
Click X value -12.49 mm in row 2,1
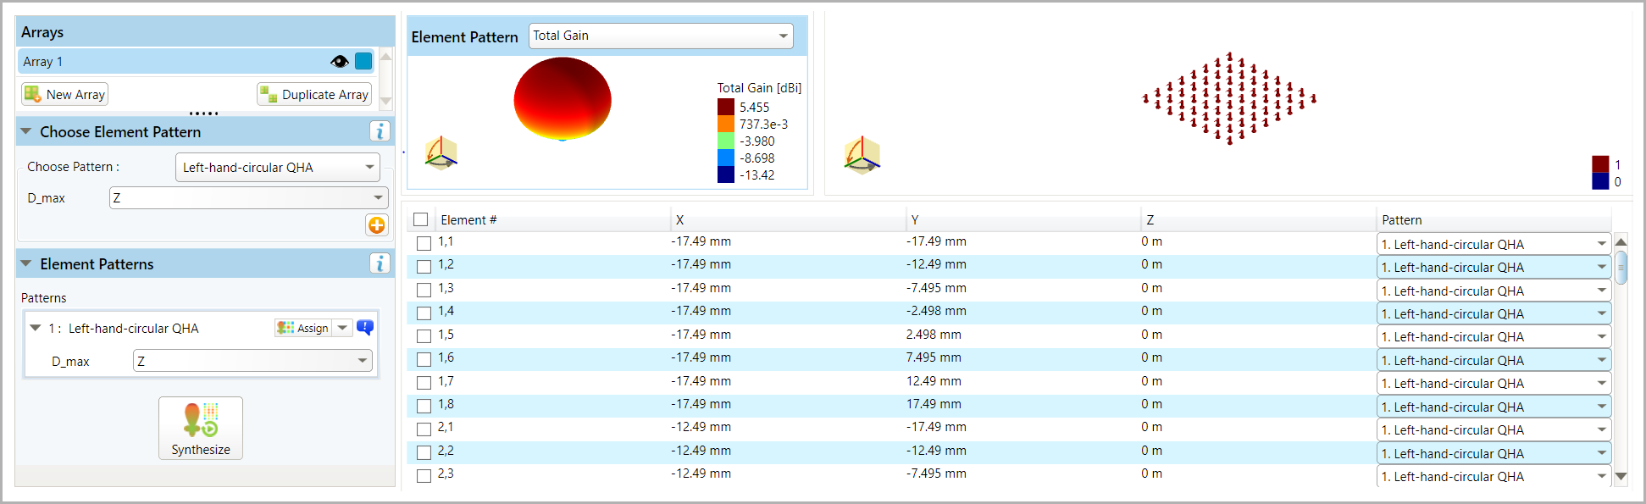click(x=701, y=427)
